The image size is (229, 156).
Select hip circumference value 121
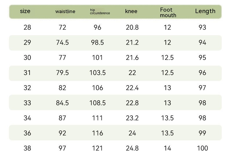(97, 148)
